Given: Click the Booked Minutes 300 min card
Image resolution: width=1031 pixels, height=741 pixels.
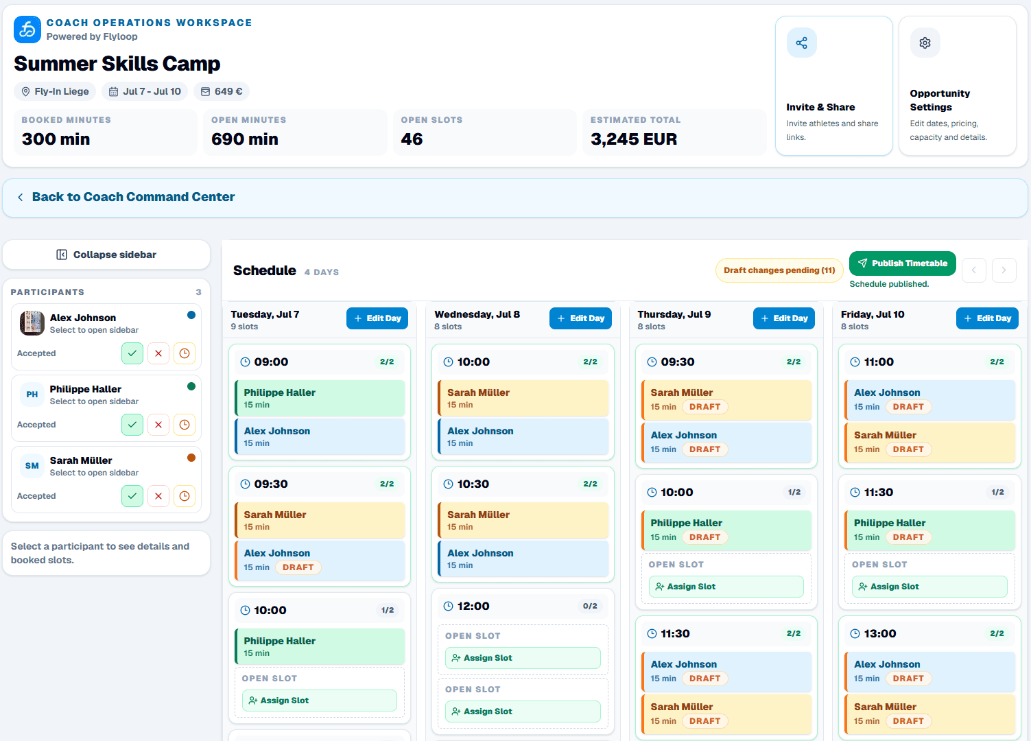Looking at the screenshot, I should tap(106, 132).
